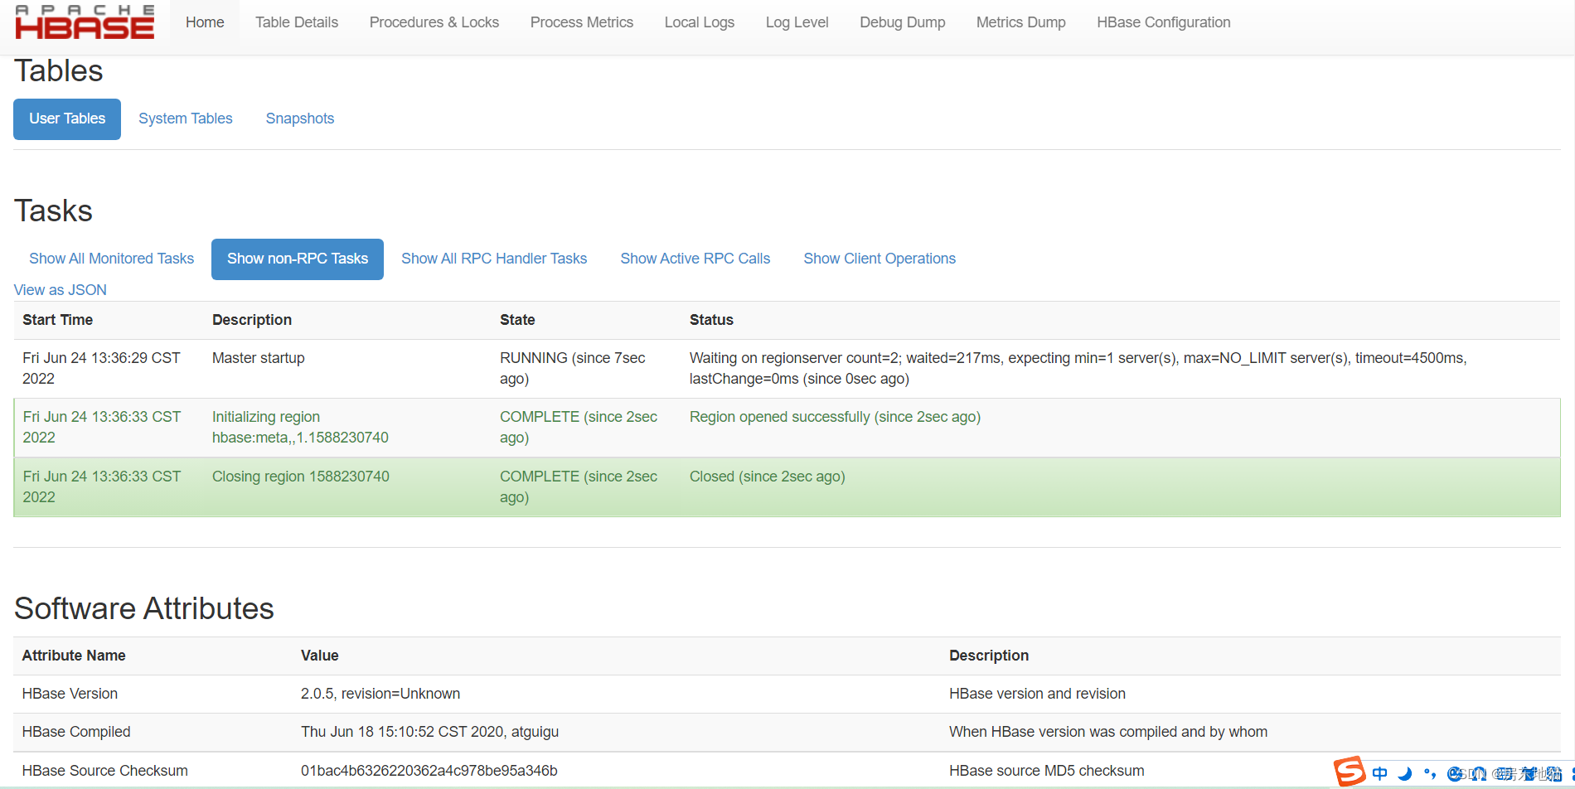Screen dimensions: 1575x789
Task: Show Active RPC Calls
Action: (x=695, y=259)
